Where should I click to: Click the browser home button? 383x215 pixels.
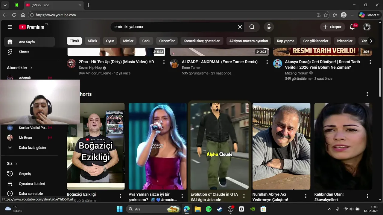click(23, 15)
